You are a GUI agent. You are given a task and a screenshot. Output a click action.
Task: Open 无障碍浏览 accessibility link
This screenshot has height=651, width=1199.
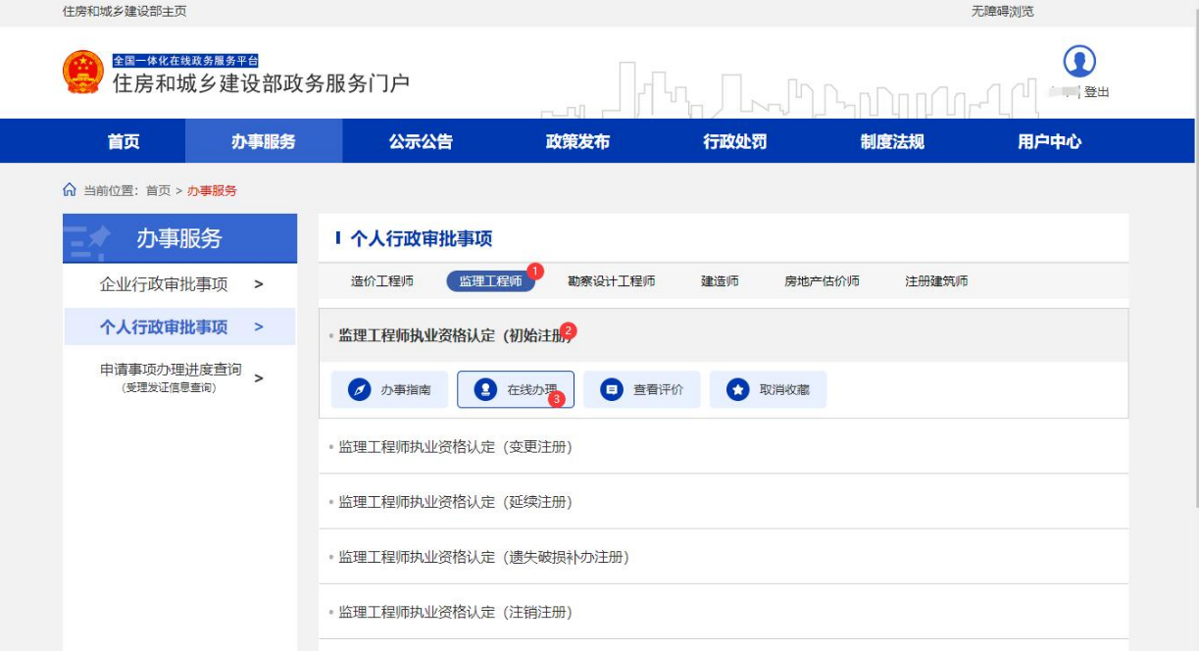pos(1002,12)
